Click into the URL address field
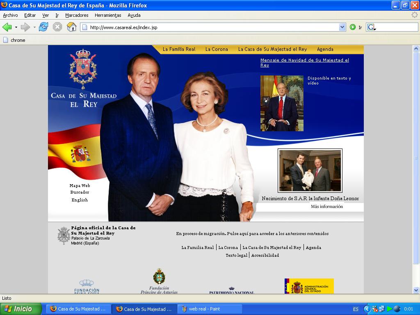Viewport: 420px width, 315px height. [213, 27]
